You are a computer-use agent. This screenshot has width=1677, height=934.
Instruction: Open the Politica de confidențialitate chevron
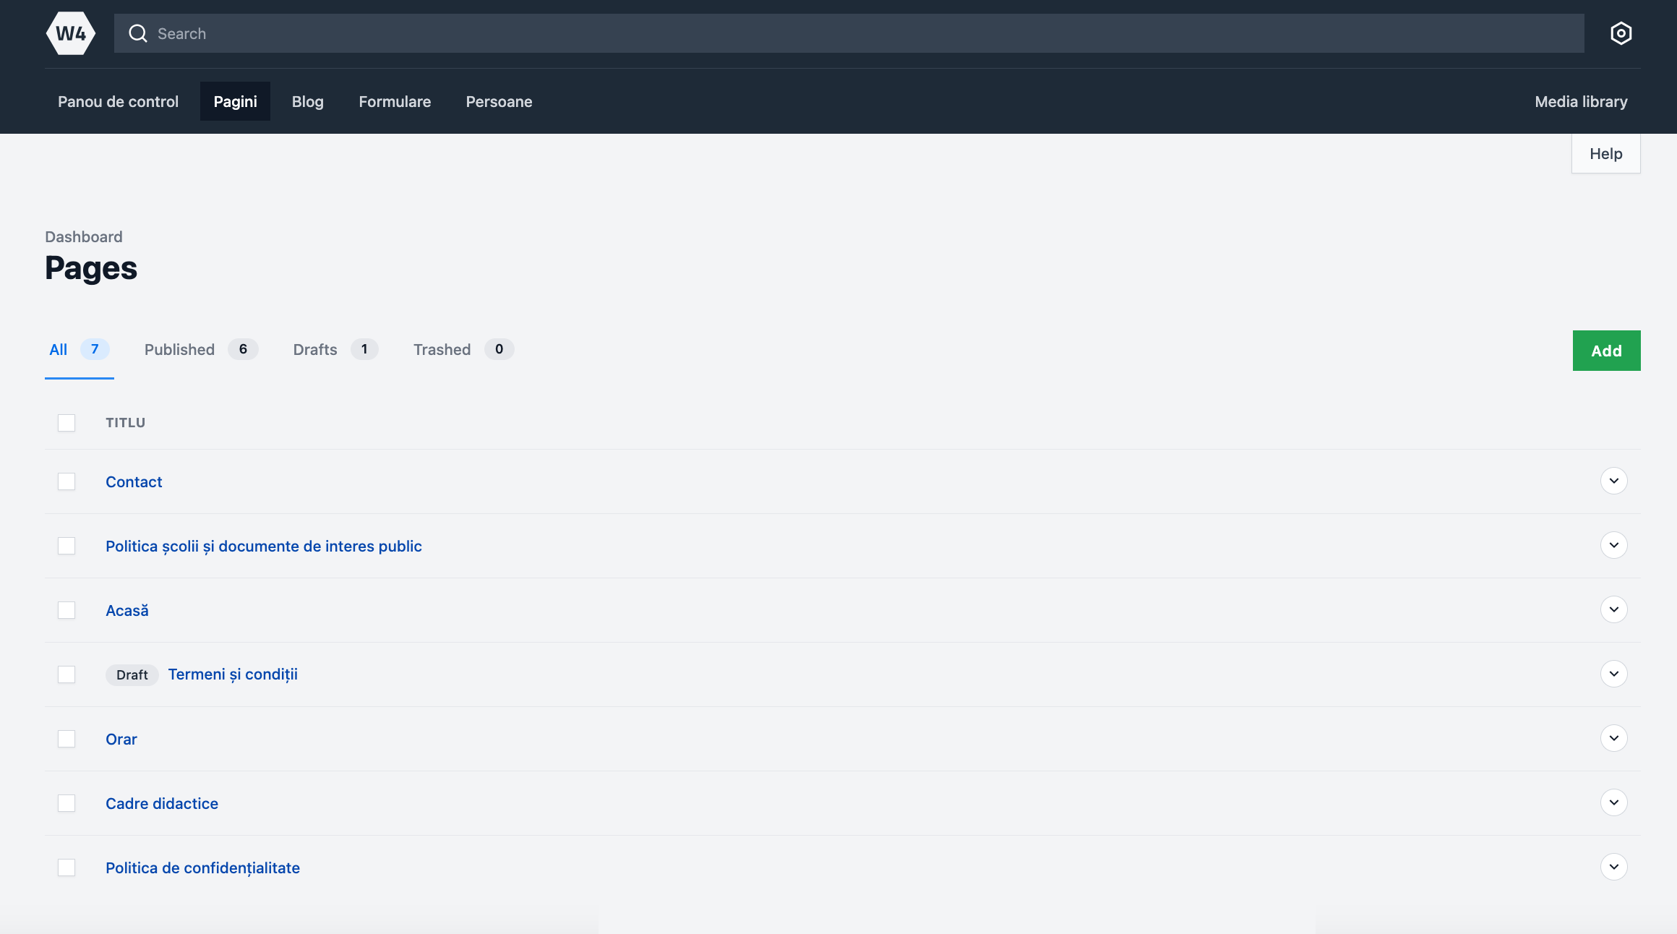[1613, 867]
